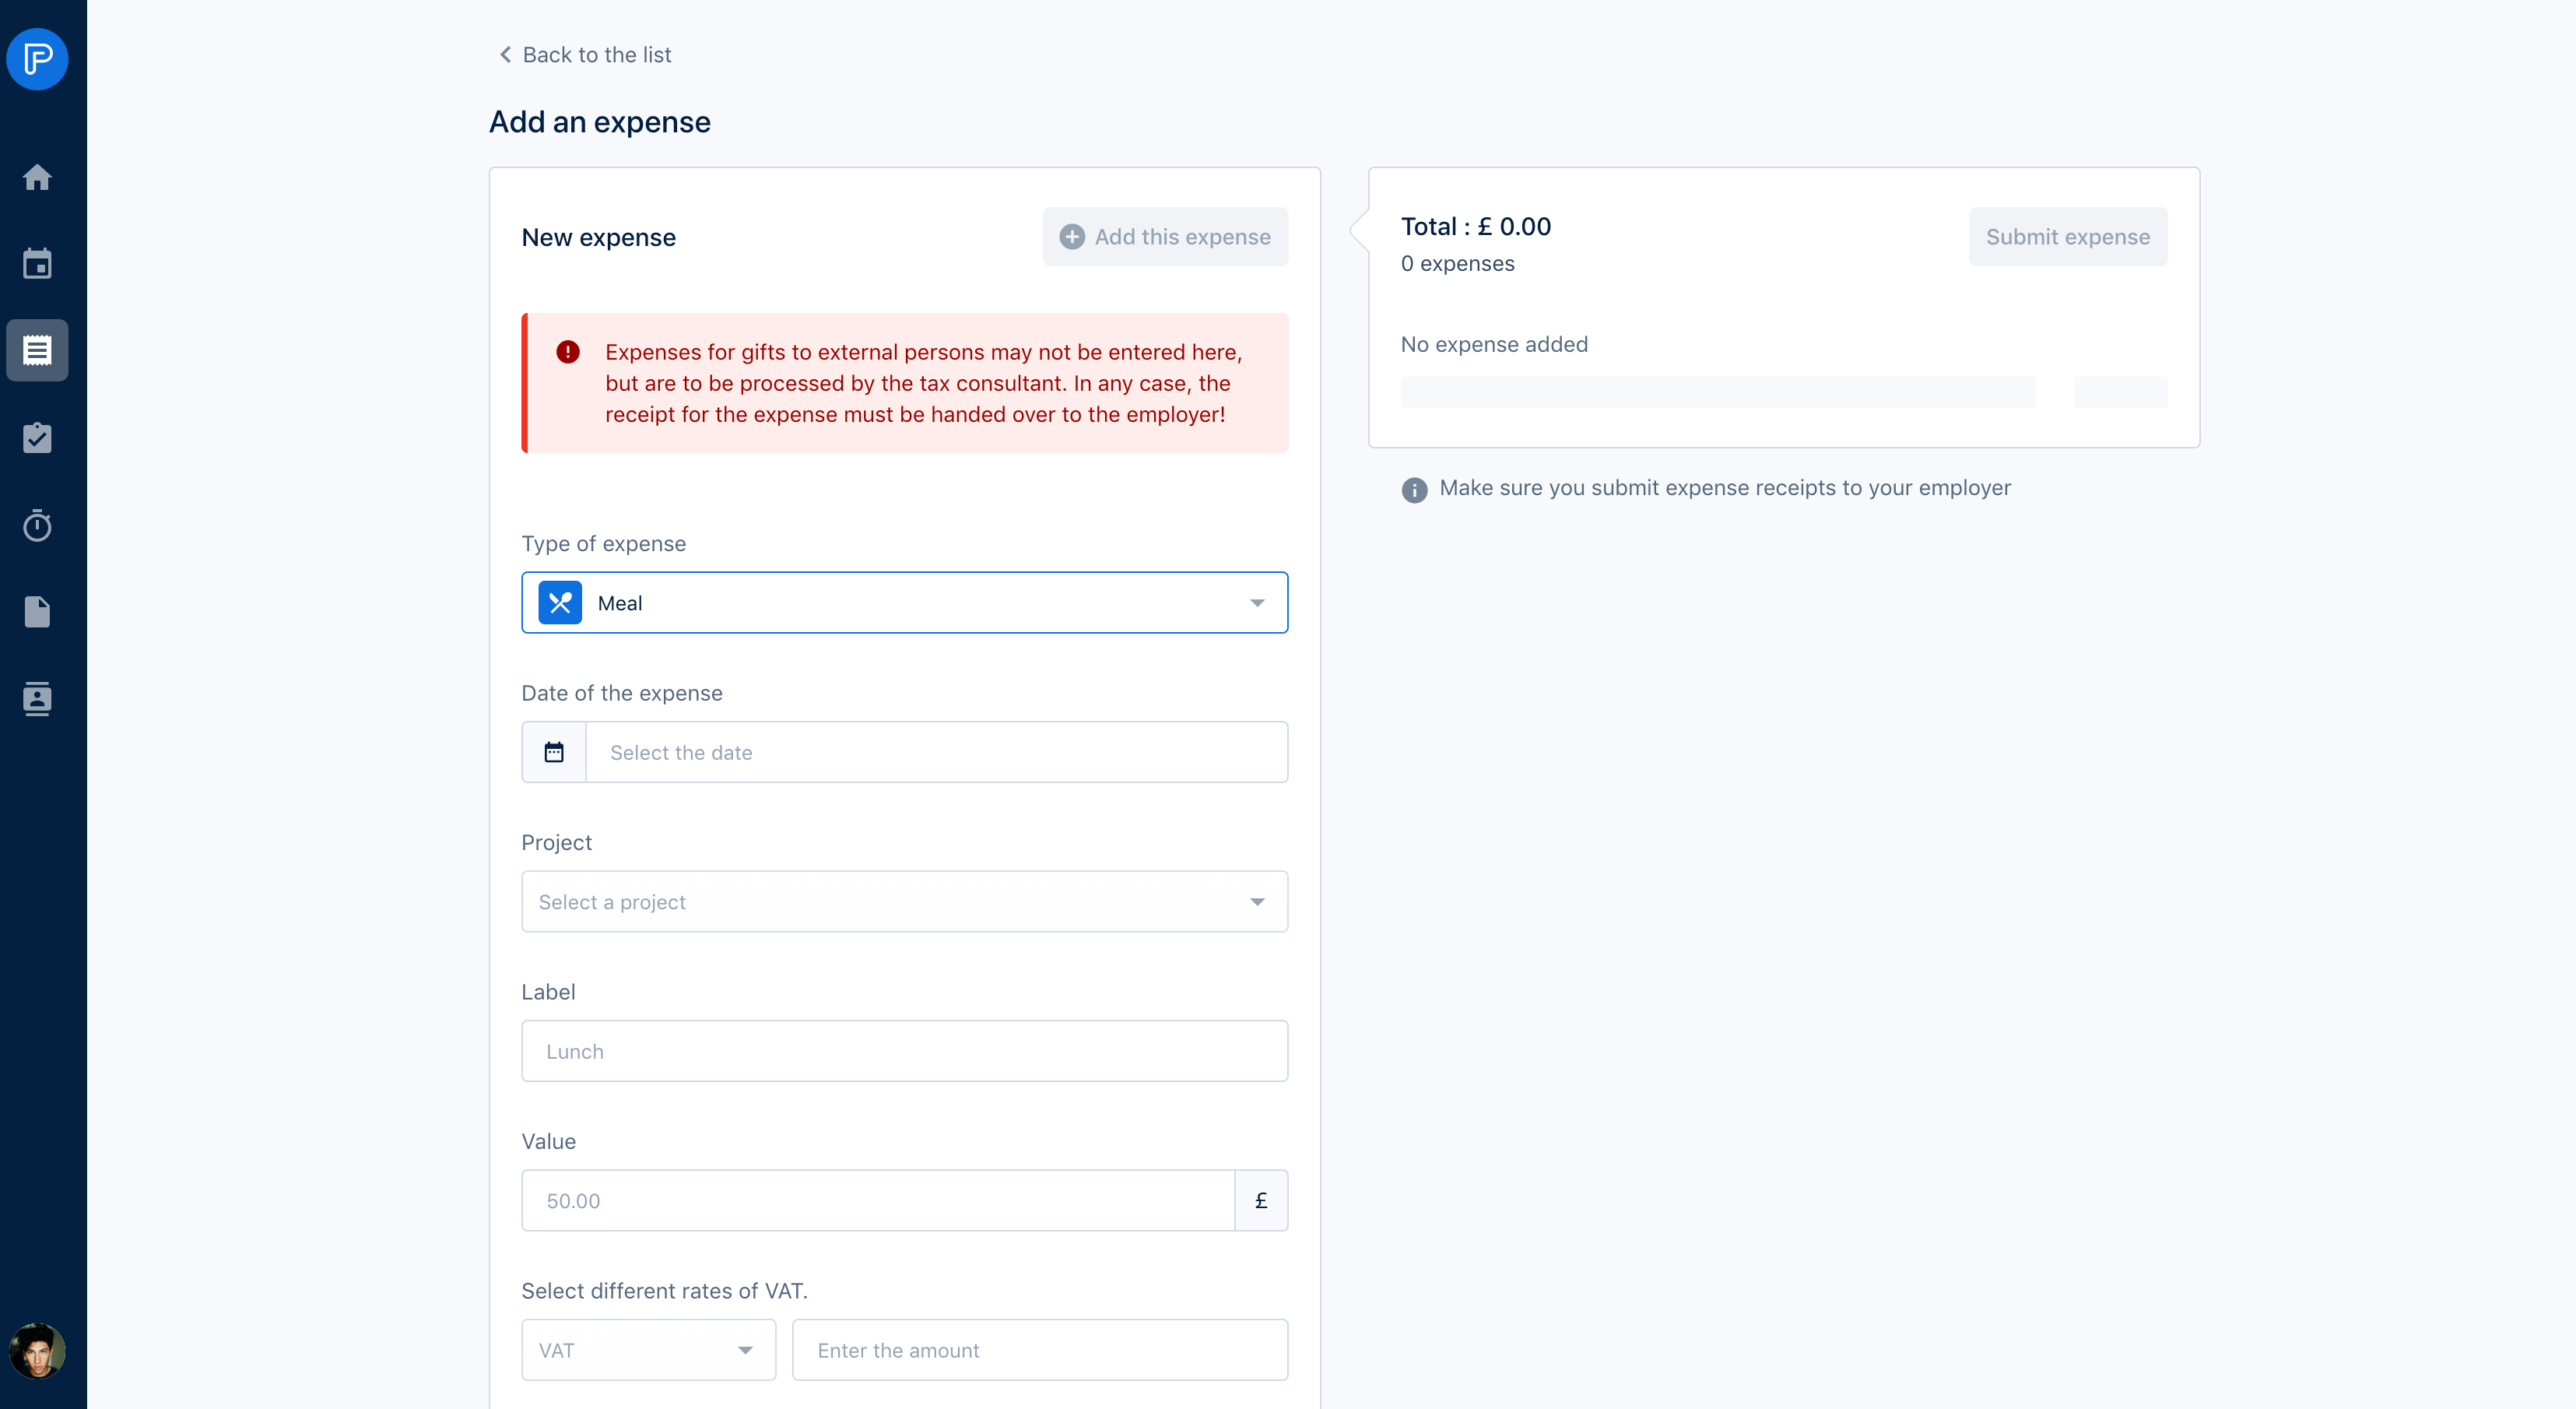
Task: Click the Value amount input field
Action: [877, 1200]
